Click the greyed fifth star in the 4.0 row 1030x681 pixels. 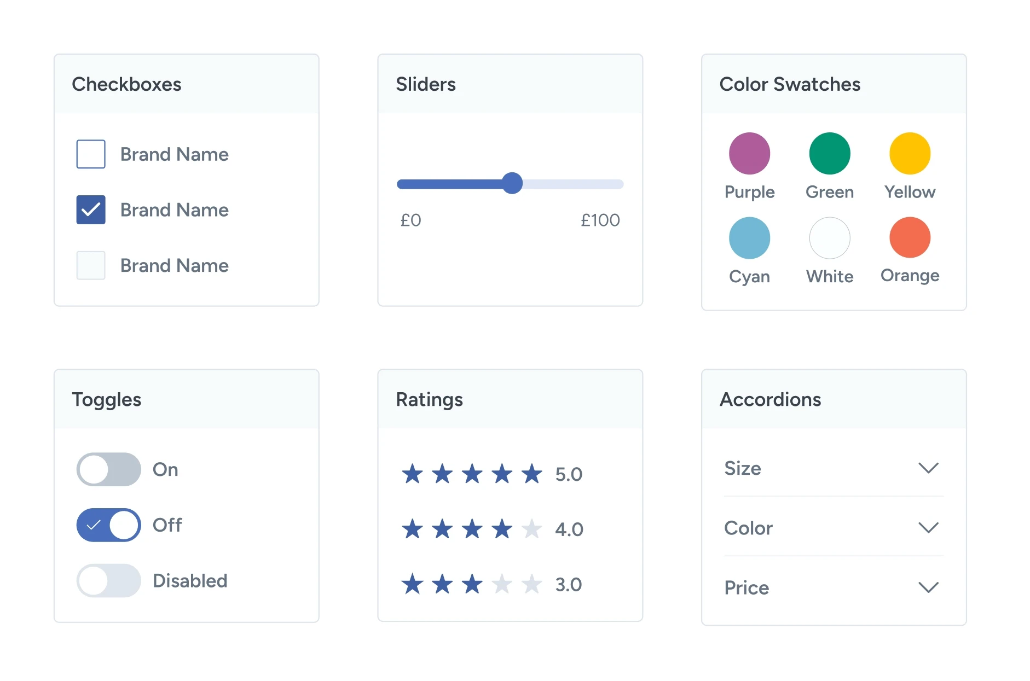[x=531, y=529]
